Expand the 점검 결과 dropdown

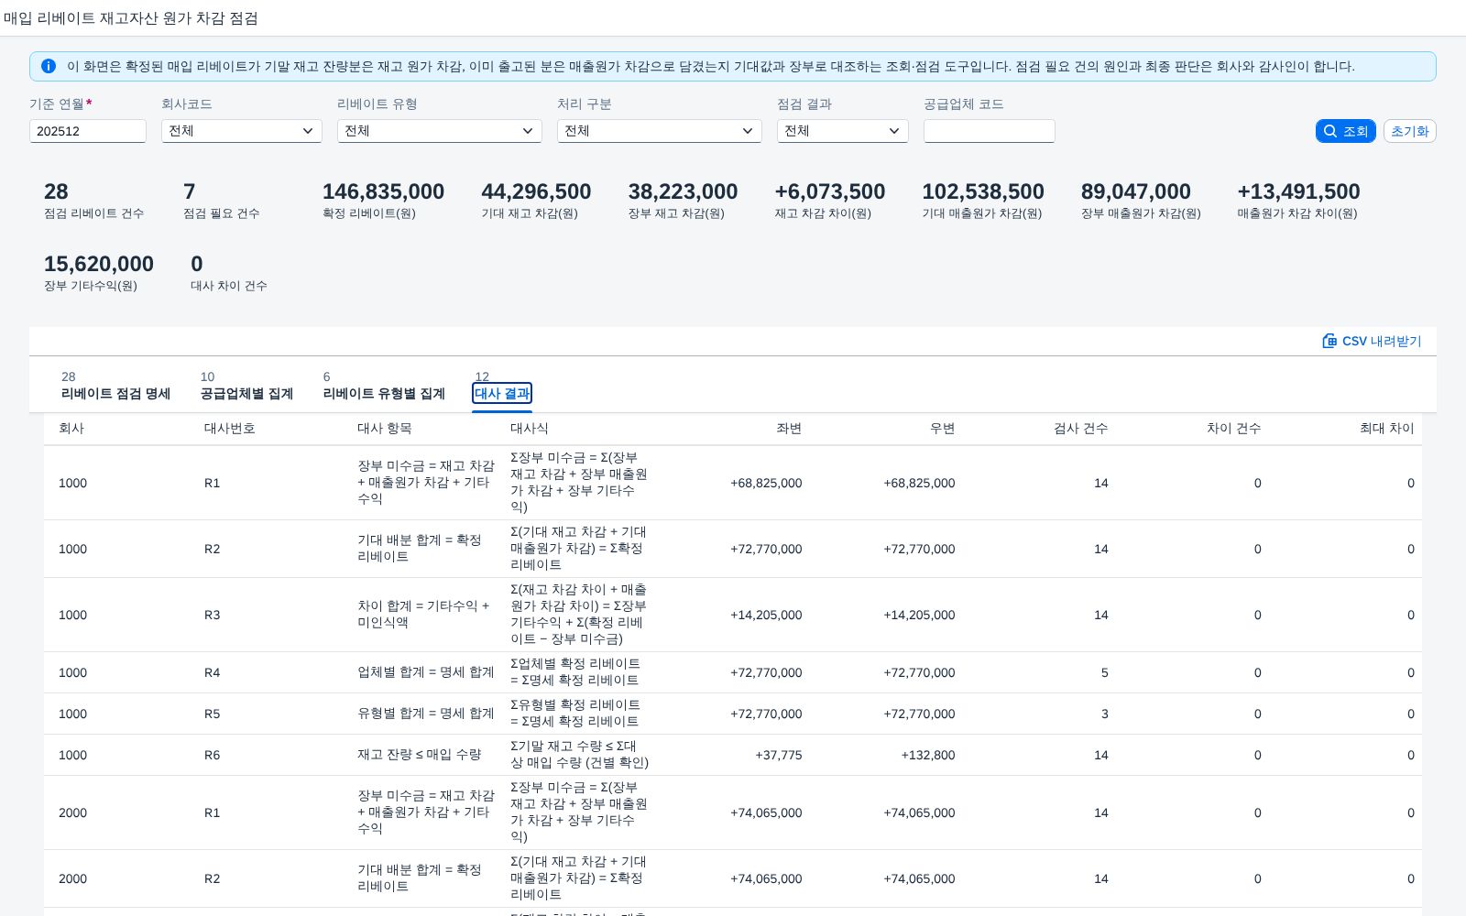[843, 131]
